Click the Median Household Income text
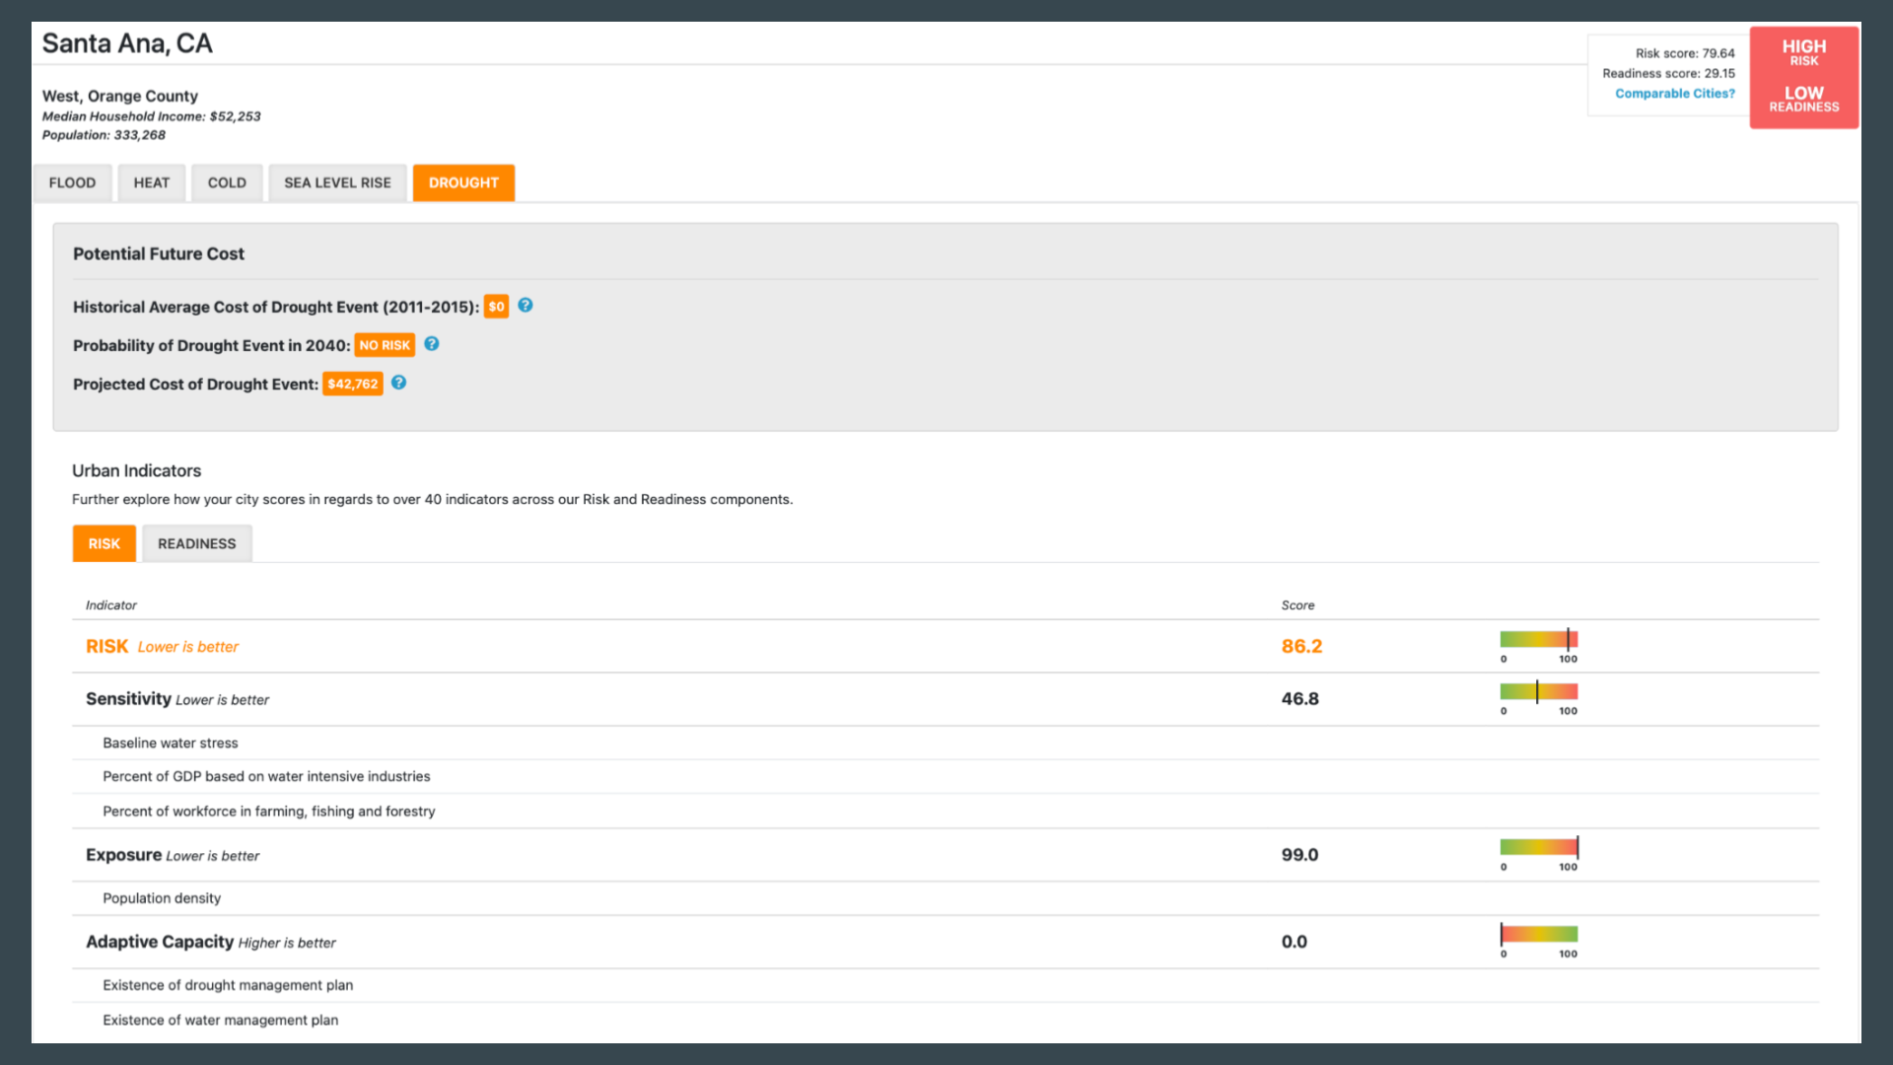This screenshot has height=1065, width=1893. tap(151, 116)
